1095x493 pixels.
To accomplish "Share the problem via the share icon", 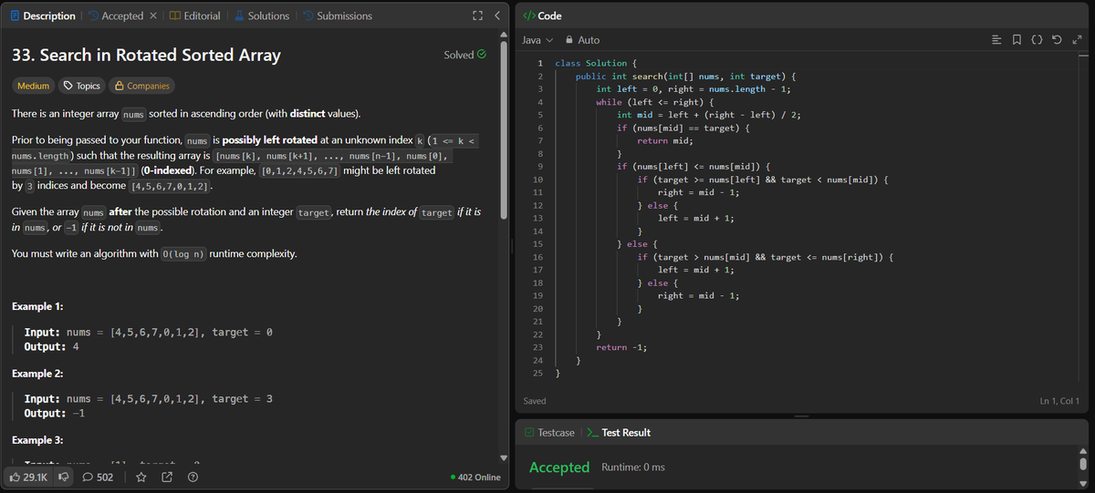I will [167, 477].
